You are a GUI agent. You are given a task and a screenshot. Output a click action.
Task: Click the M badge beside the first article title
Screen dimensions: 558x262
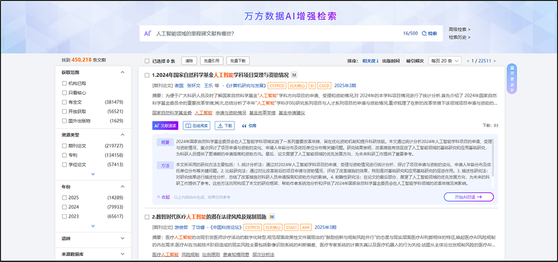coord(294,75)
